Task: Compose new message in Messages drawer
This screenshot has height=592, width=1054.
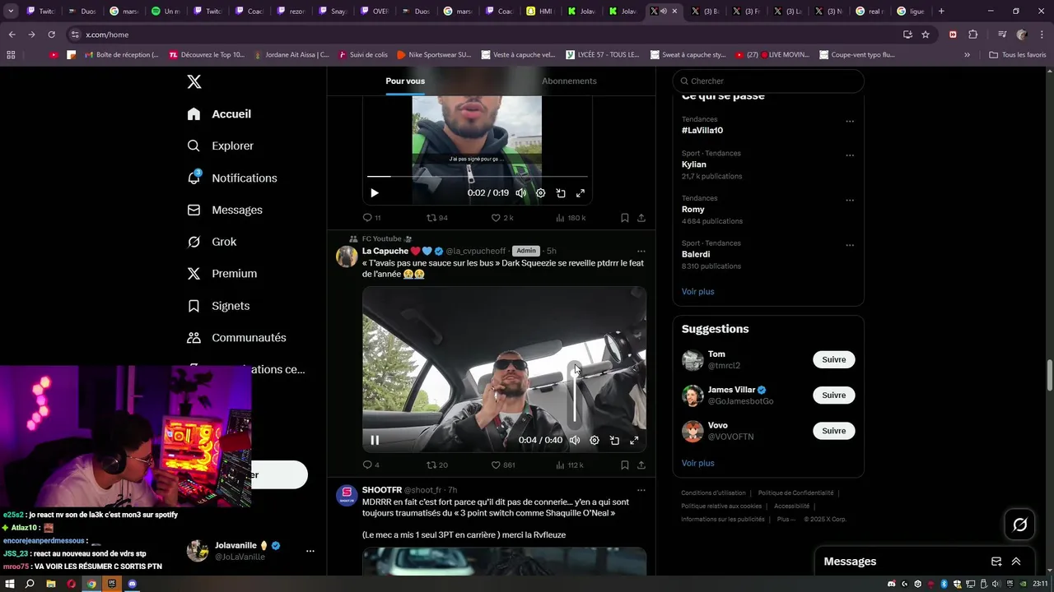Action: (x=996, y=562)
